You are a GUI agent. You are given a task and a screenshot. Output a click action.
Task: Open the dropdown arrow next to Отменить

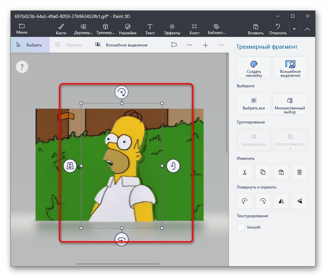coord(294,29)
